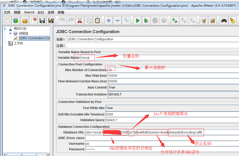Click the Toggle enable/disable icon

tap(126, 21)
